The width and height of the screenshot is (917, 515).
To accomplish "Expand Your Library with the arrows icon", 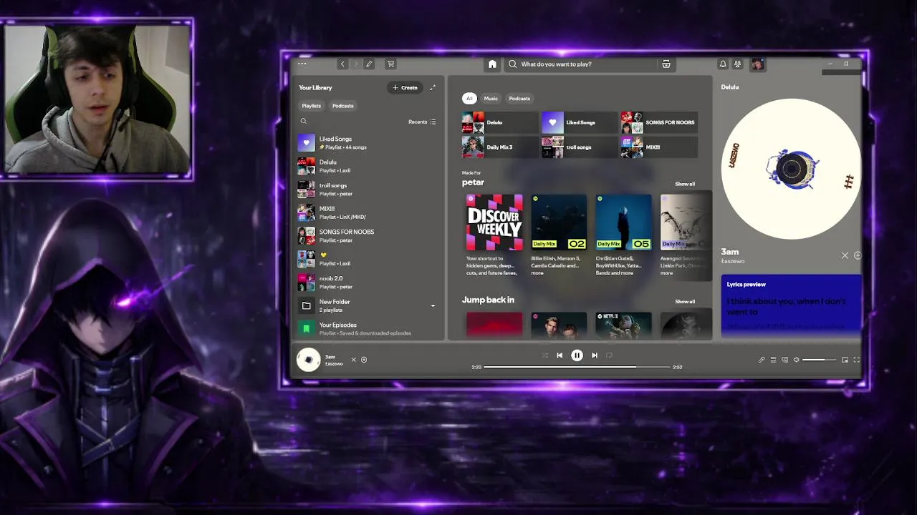I will coord(433,87).
